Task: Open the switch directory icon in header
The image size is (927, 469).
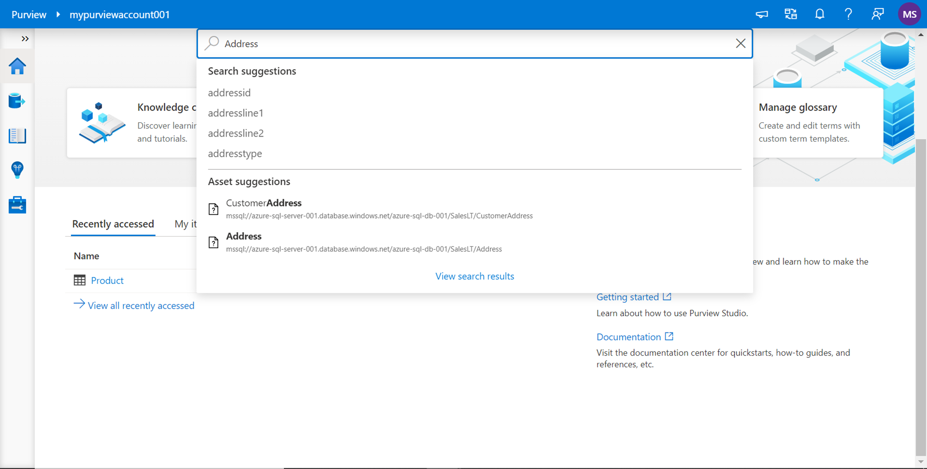Action: (x=791, y=14)
